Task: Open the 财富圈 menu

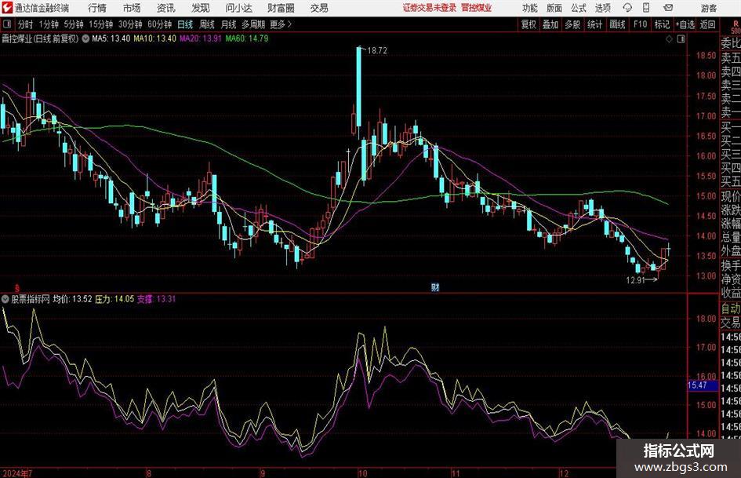Action: pos(281,8)
